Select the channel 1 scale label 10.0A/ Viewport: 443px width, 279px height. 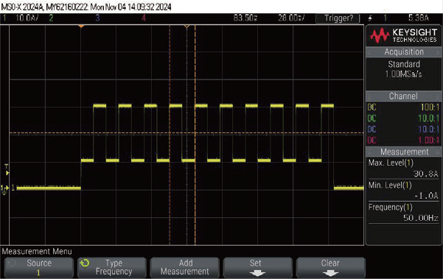(27, 18)
